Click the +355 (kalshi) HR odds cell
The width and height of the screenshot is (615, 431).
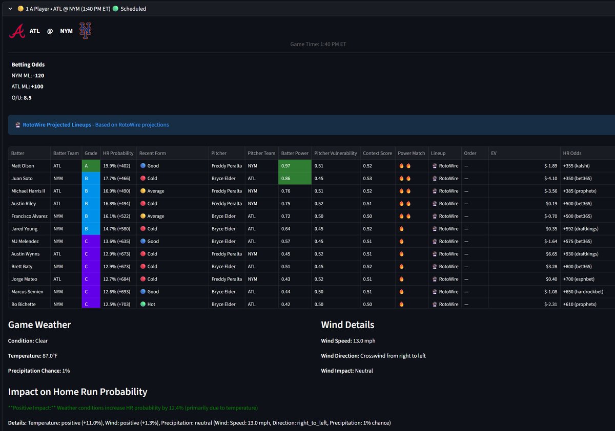(x=587, y=166)
